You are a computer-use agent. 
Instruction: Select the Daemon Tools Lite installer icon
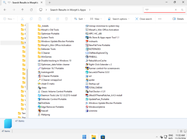coord(39,96)
